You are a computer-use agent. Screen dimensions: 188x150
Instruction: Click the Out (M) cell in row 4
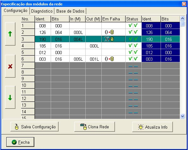pyautogui.click(x=94, y=46)
